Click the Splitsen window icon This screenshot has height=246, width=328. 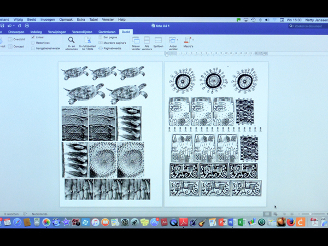[x=158, y=40]
